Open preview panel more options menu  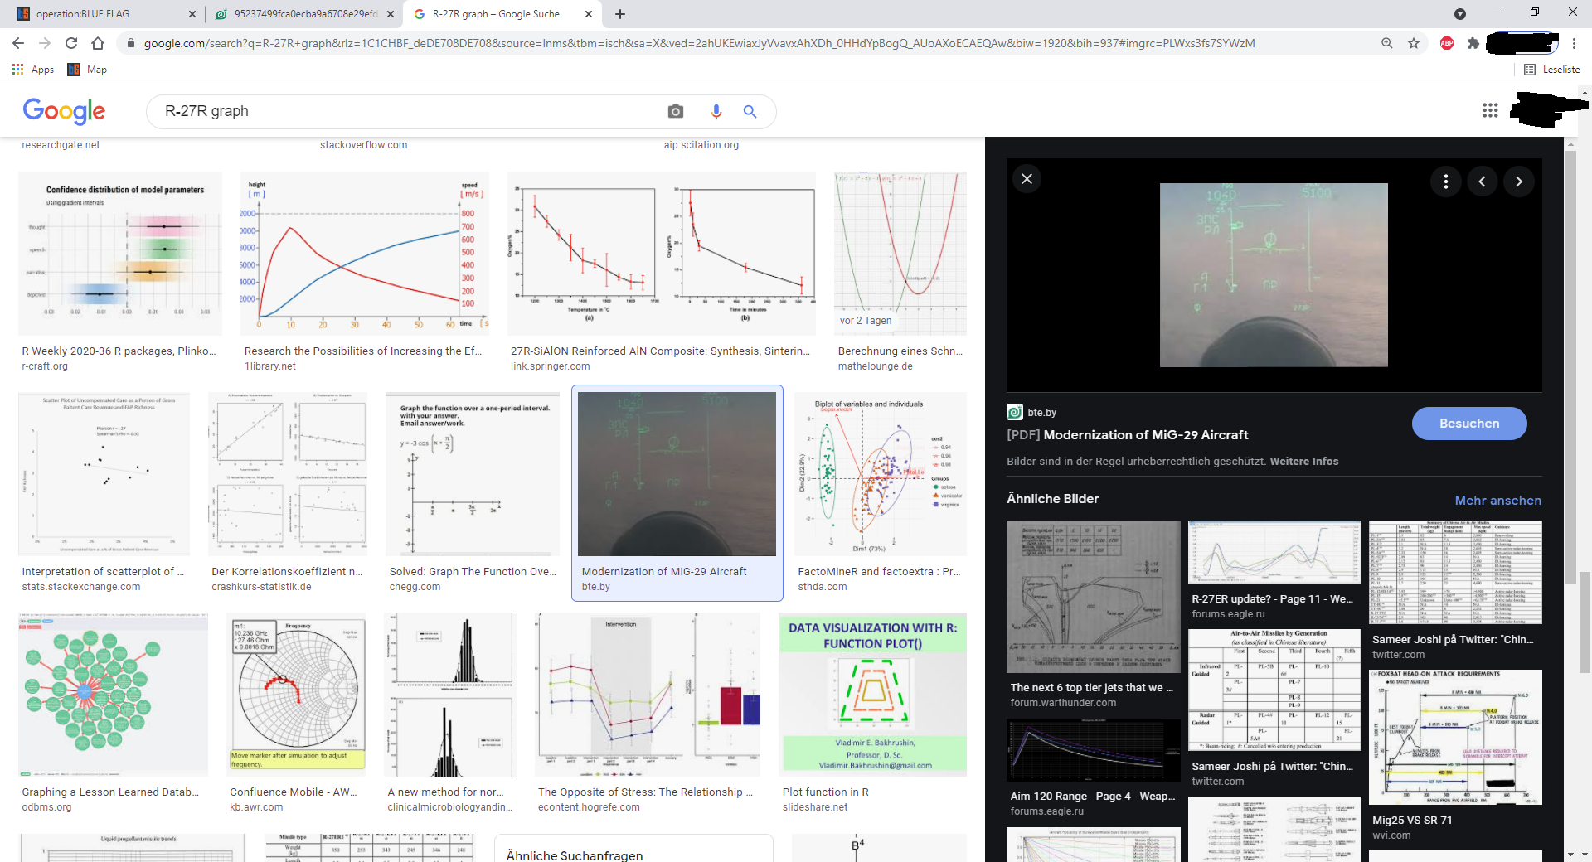coord(1445,182)
